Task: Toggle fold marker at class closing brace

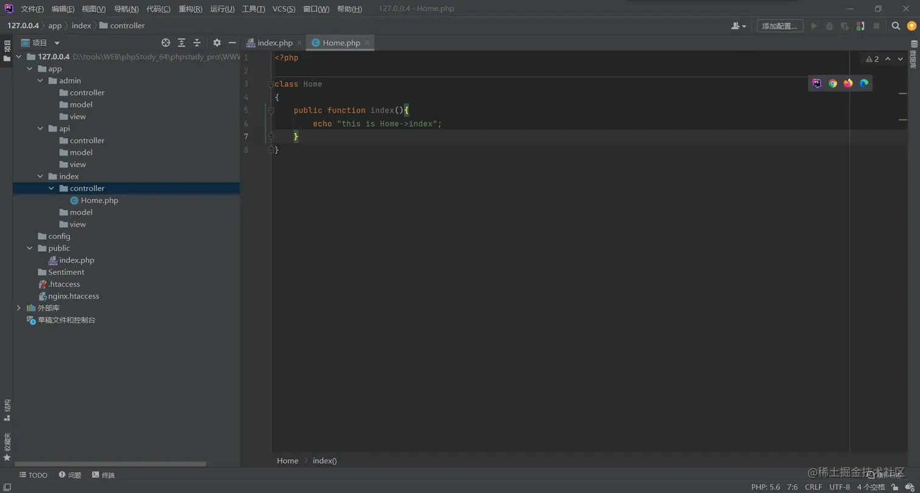Action: point(271,150)
